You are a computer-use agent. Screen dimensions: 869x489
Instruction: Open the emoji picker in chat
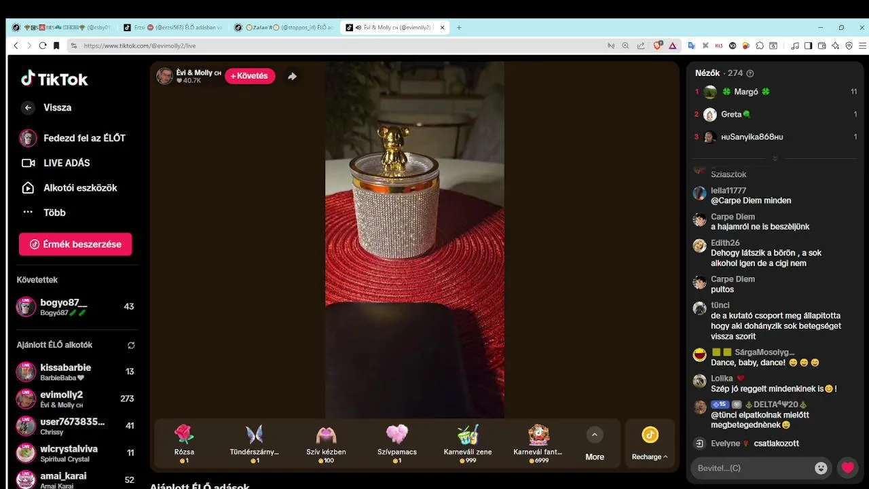point(821,468)
